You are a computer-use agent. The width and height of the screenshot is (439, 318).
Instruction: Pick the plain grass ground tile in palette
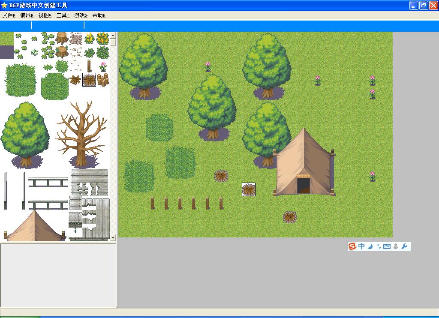7,39
